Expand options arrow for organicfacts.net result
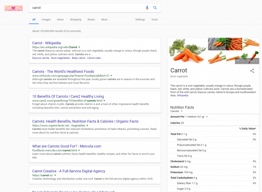 87,126
